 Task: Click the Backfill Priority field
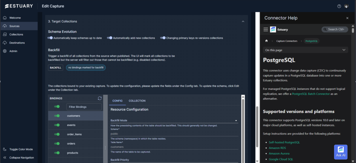click(174, 160)
